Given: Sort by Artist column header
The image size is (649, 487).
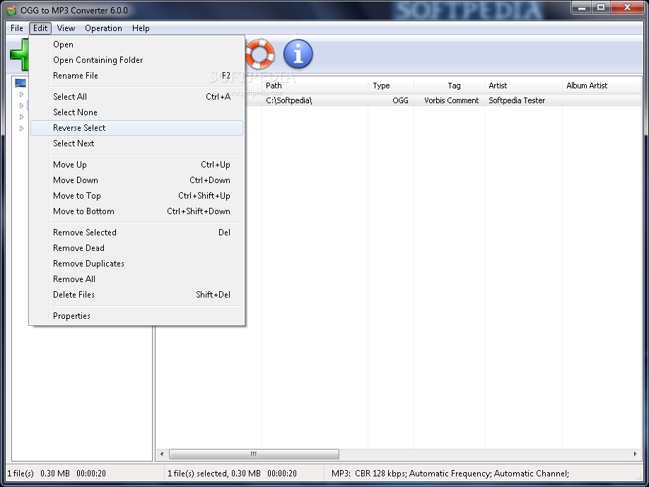Looking at the screenshot, I should (x=523, y=86).
